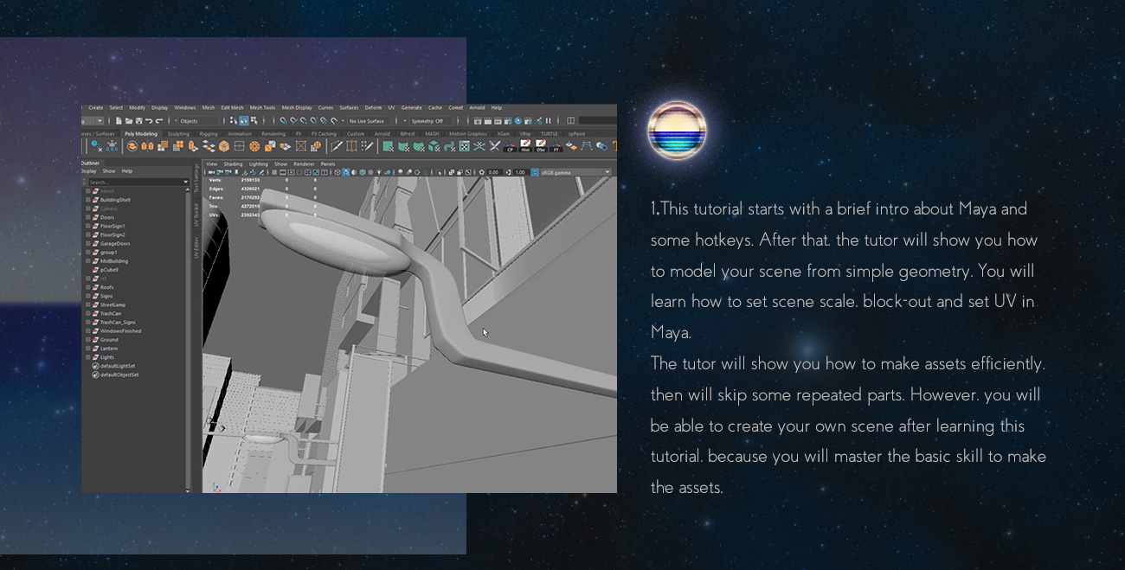Select by object type mode icon
The image size is (1125, 570).
(x=243, y=121)
